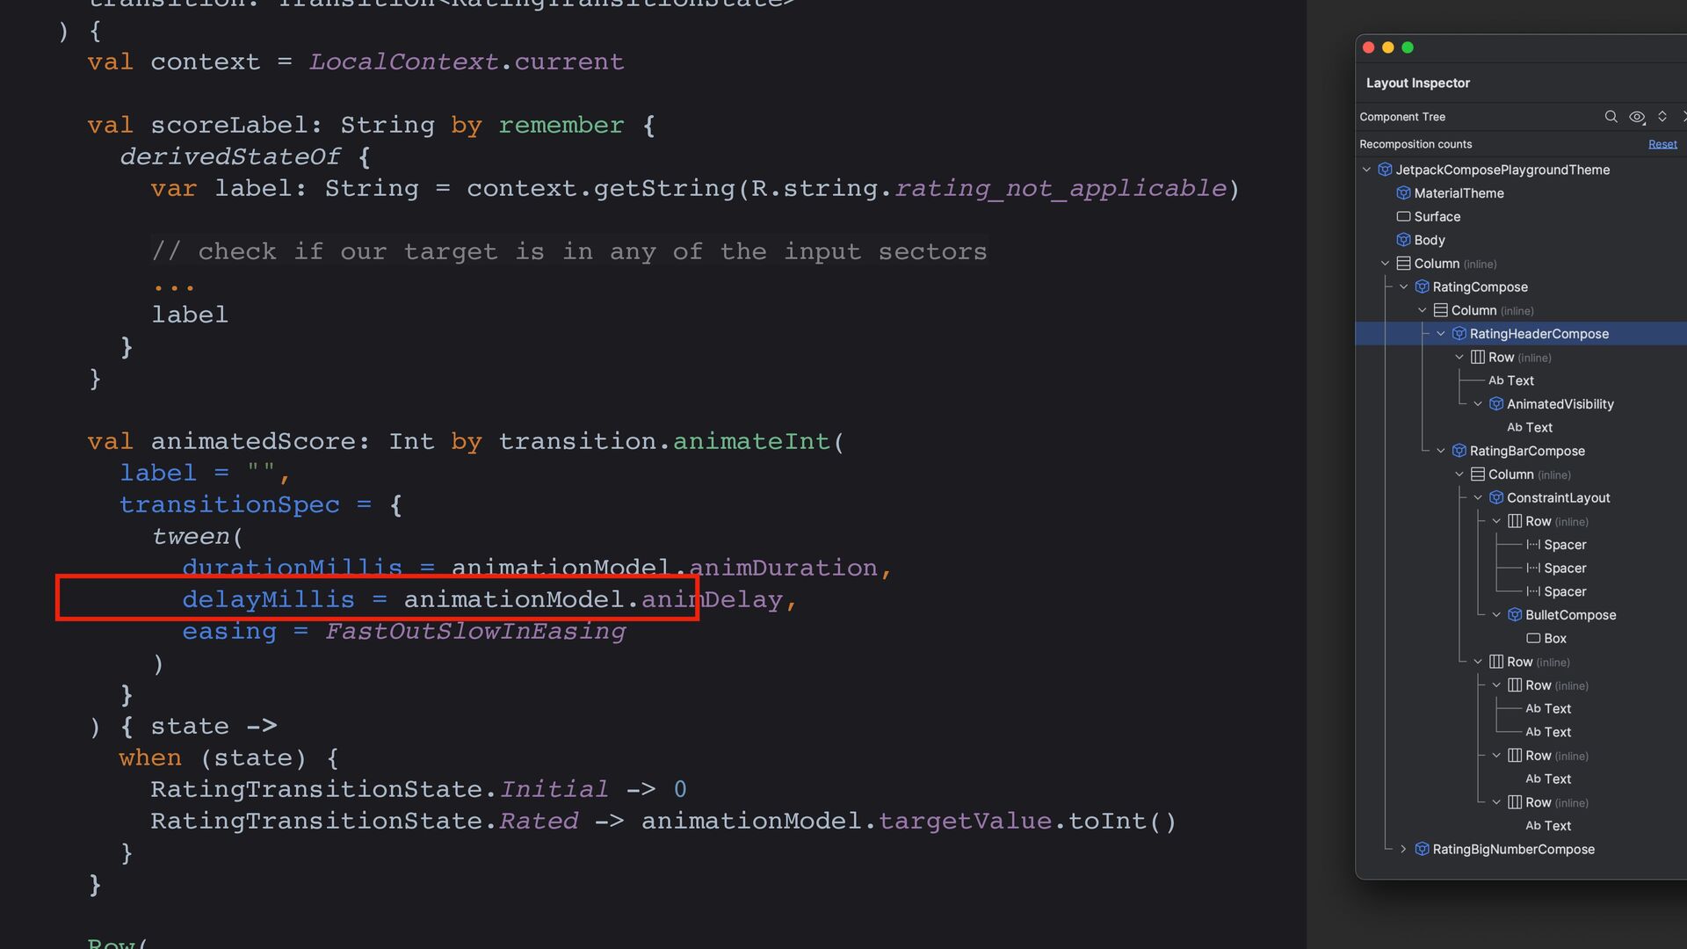1687x949 pixels.
Task: Click the Layout Inspector panel title
Action: pyautogui.click(x=1417, y=83)
